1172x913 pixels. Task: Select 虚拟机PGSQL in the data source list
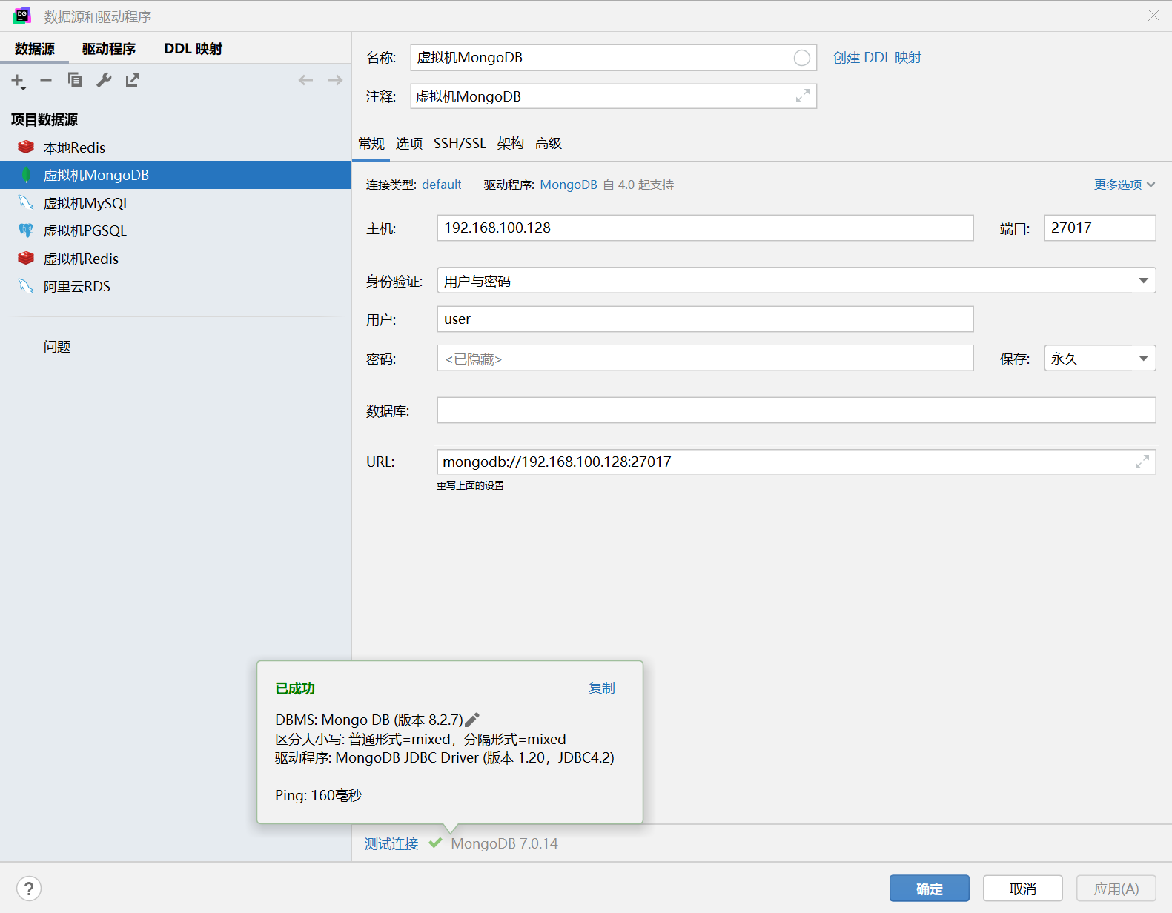176,230
